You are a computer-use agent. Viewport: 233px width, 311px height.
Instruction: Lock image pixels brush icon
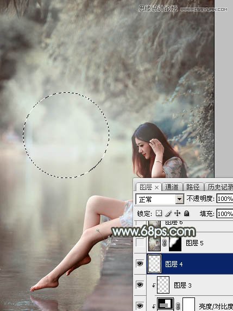pyautogui.click(x=168, y=213)
